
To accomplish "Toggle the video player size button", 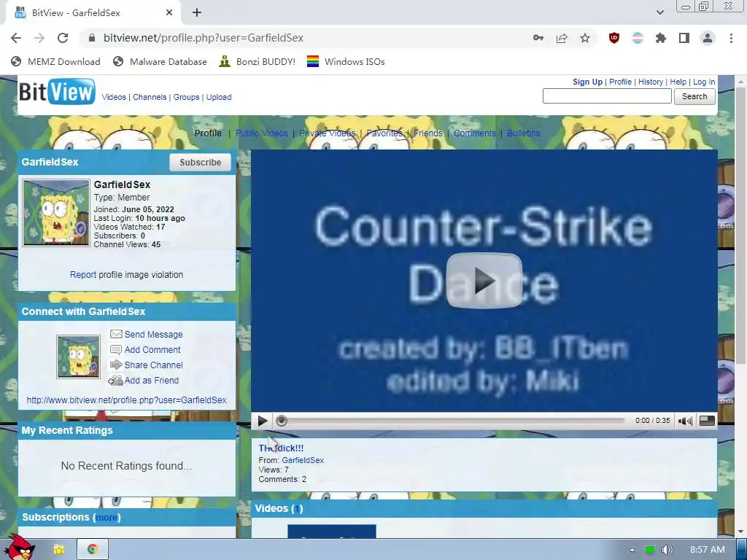I will (707, 421).
